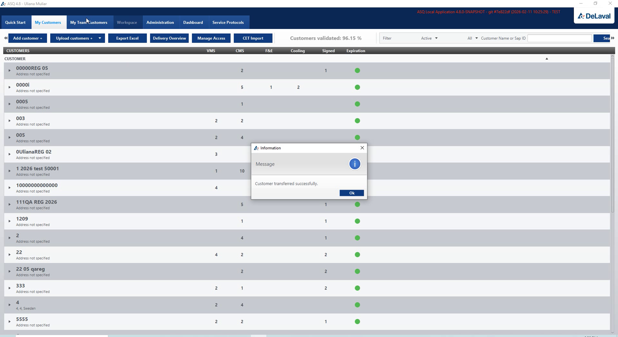Click the DeLaval logo
This screenshot has width=618, height=337.
(594, 16)
